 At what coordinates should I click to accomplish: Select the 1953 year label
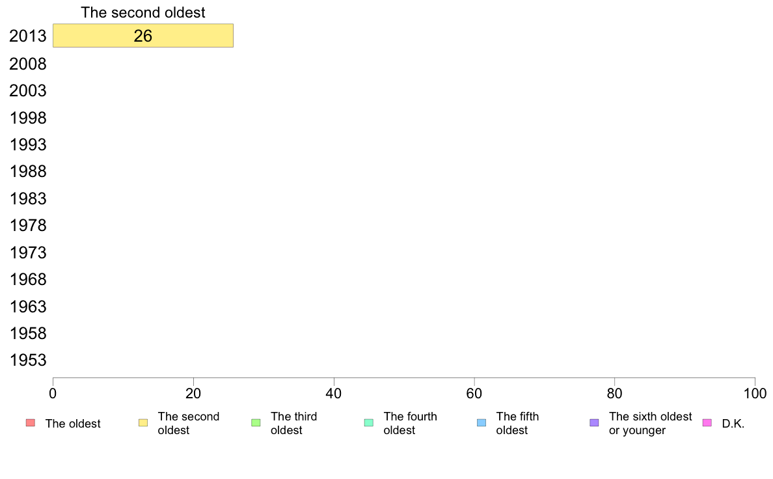[28, 360]
